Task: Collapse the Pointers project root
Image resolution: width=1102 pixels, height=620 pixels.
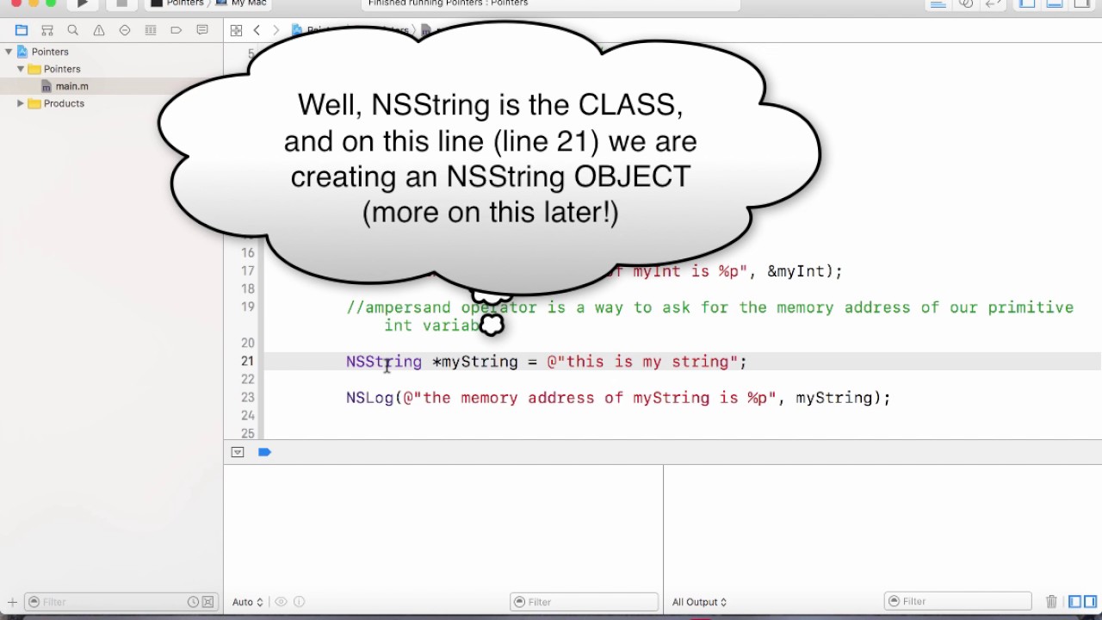Action: [x=8, y=52]
